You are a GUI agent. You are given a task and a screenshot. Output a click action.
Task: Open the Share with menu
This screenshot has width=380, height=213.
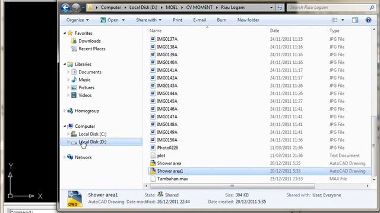[x=148, y=20]
